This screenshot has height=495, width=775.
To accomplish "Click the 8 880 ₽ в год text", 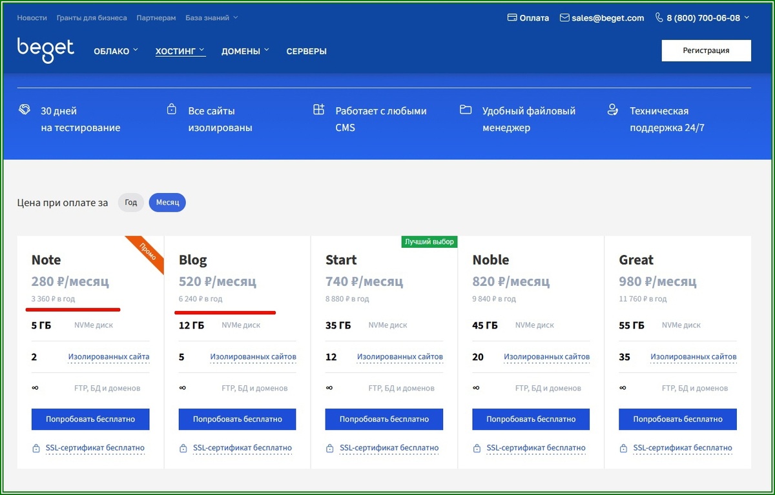I will pos(347,299).
